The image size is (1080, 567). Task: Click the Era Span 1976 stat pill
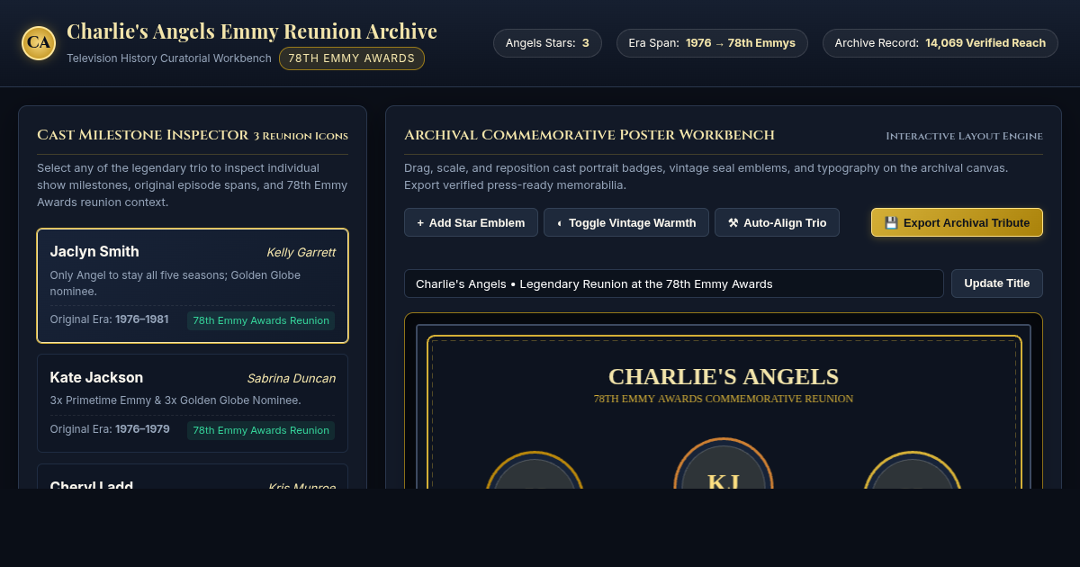point(712,43)
